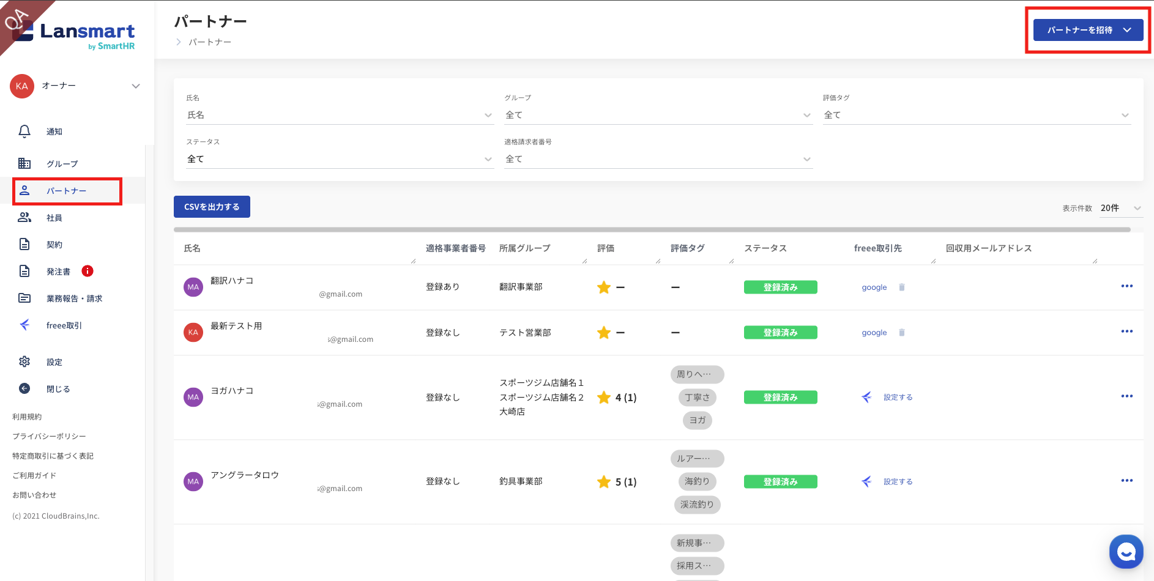Viewport: 1154px width, 581px height.
Task: Click trash icon in 最新テスト用 row
Action: (x=901, y=332)
